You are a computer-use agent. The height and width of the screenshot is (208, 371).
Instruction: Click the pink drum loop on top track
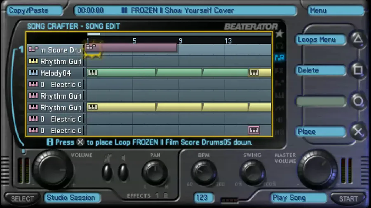tap(131, 47)
